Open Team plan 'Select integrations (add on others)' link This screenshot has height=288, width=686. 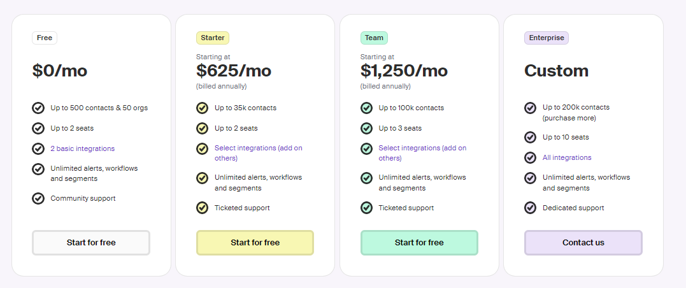(x=422, y=153)
